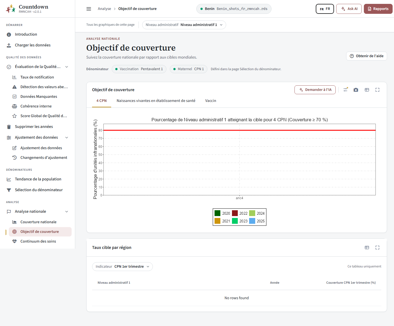Click the 2025 blue legend swatch
Viewport: 394px width, 326px height.
coord(252,221)
